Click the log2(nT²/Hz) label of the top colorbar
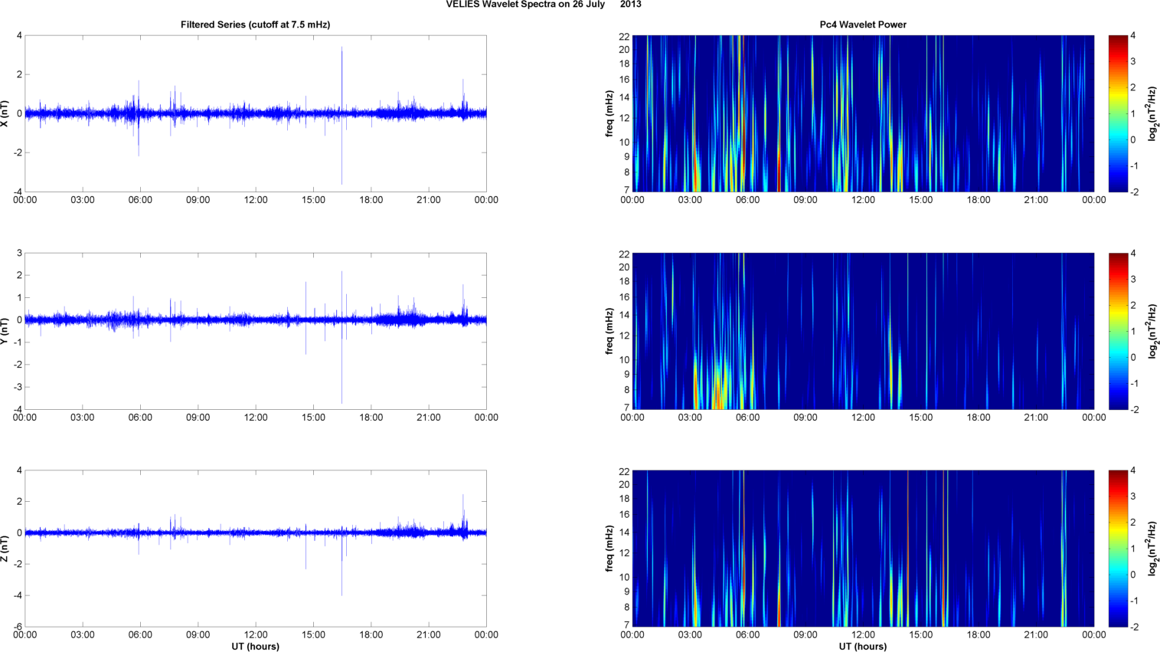 tap(1152, 113)
